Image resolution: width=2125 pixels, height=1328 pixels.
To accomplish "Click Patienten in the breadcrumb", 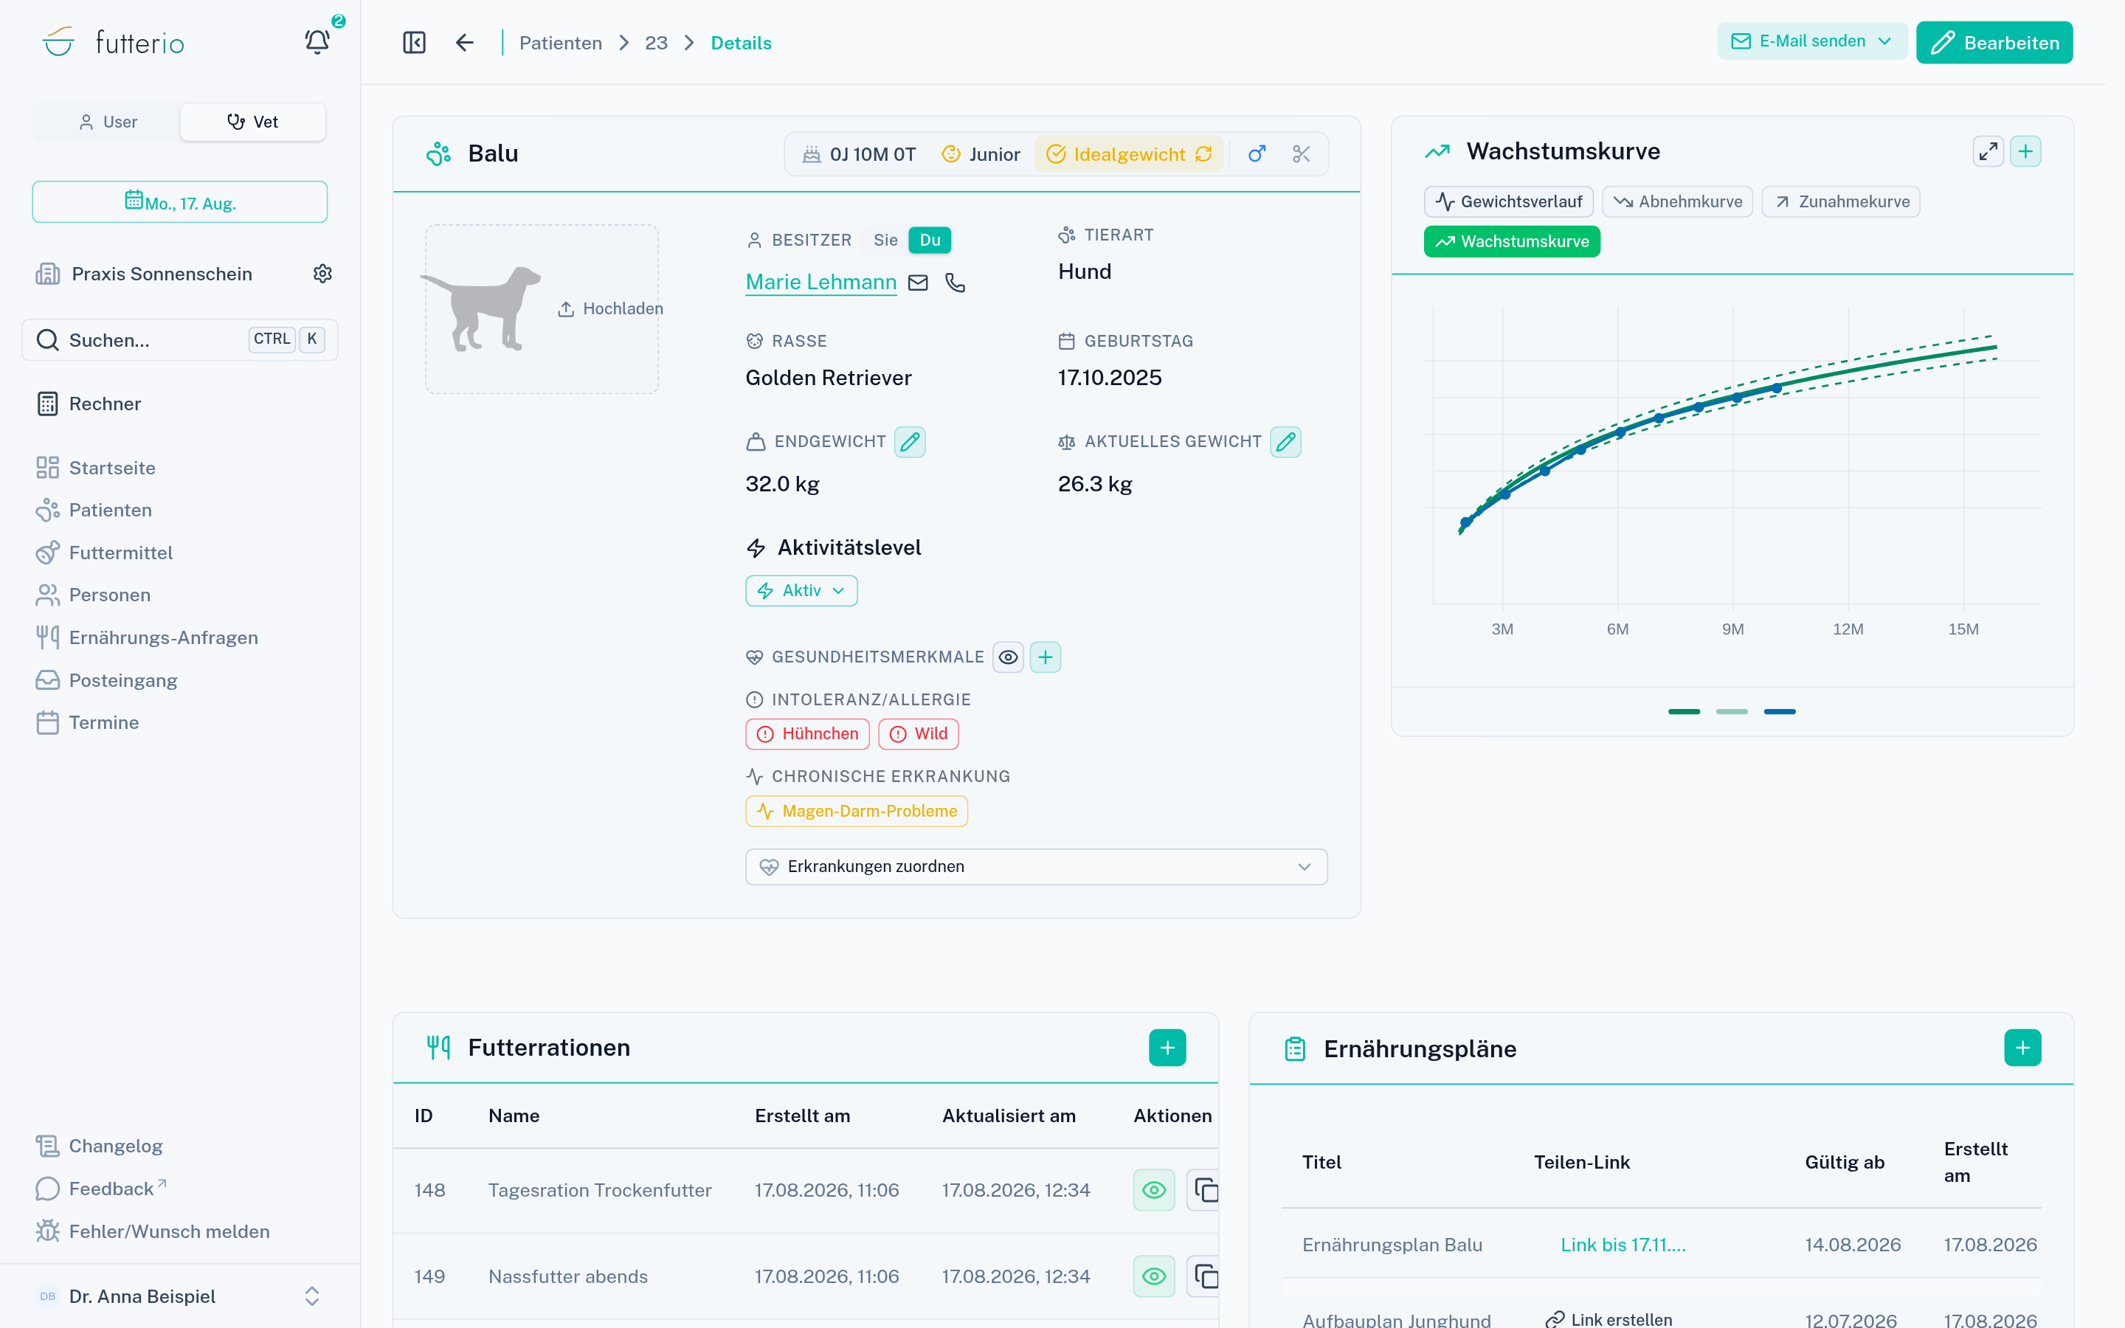I will click(x=560, y=43).
